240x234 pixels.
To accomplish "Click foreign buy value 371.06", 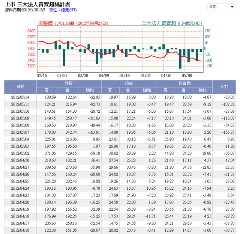I will click(x=50, y=153).
